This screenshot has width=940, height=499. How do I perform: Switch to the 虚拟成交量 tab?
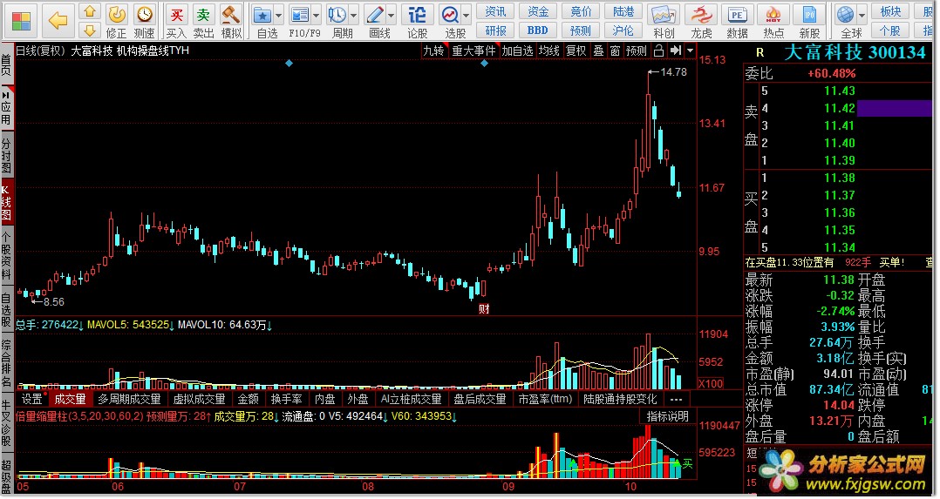199,399
